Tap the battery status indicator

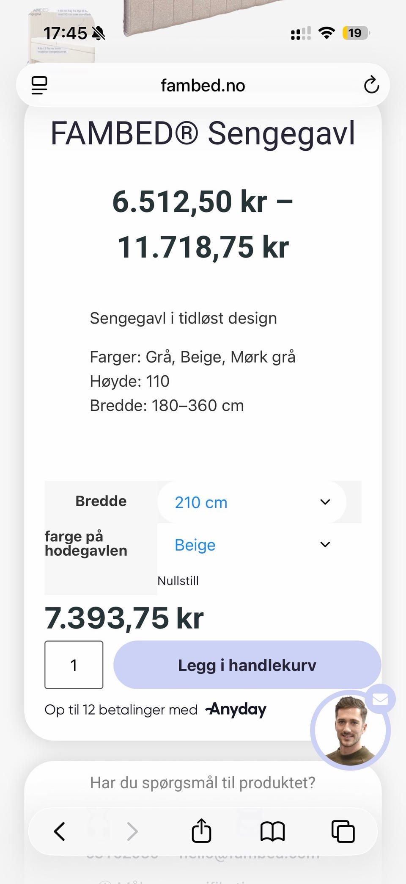pyautogui.click(x=356, y=33)
